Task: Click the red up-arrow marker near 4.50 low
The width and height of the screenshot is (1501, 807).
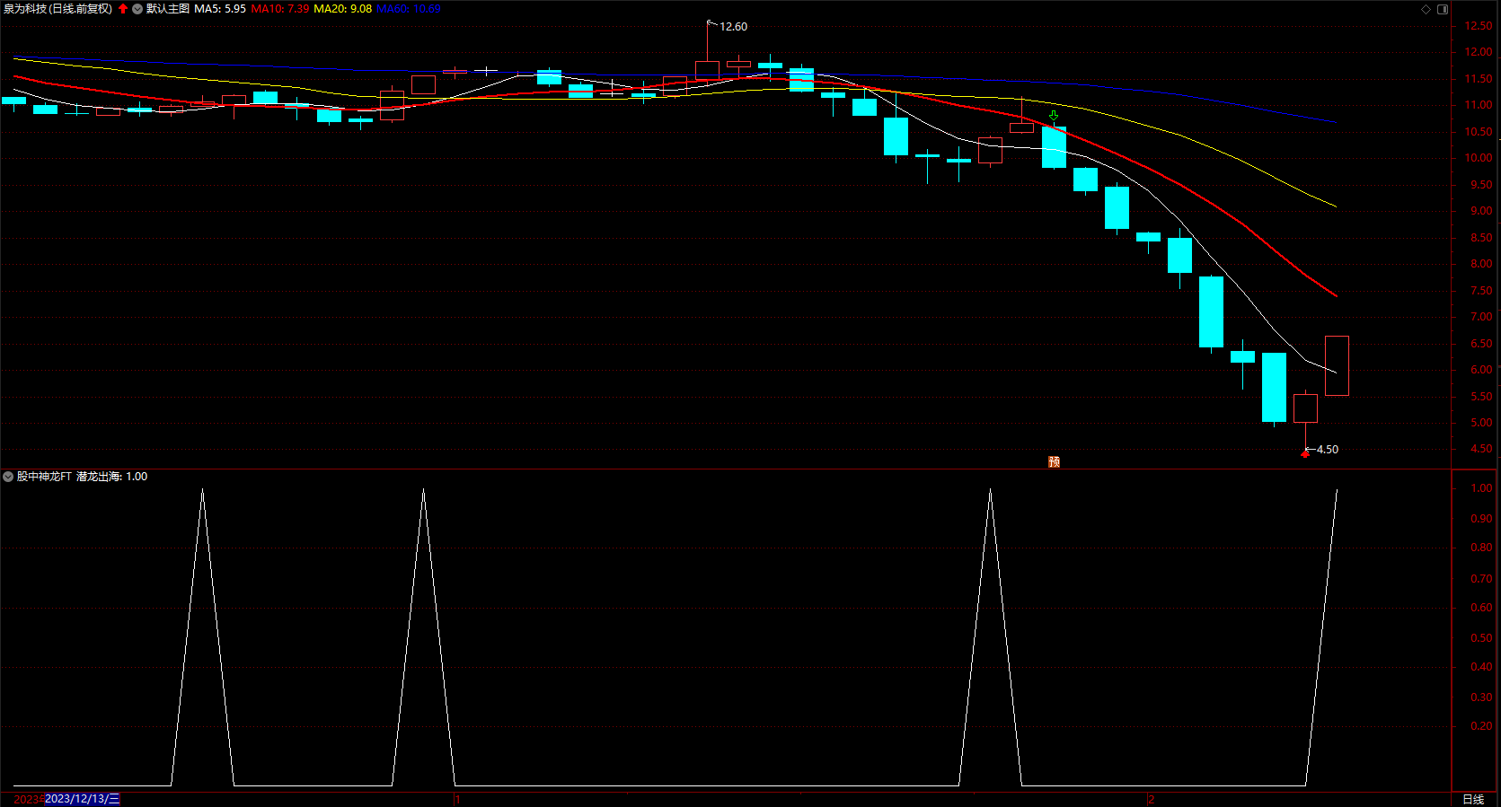Action: pyautogui.click(x=1305, y=454)
